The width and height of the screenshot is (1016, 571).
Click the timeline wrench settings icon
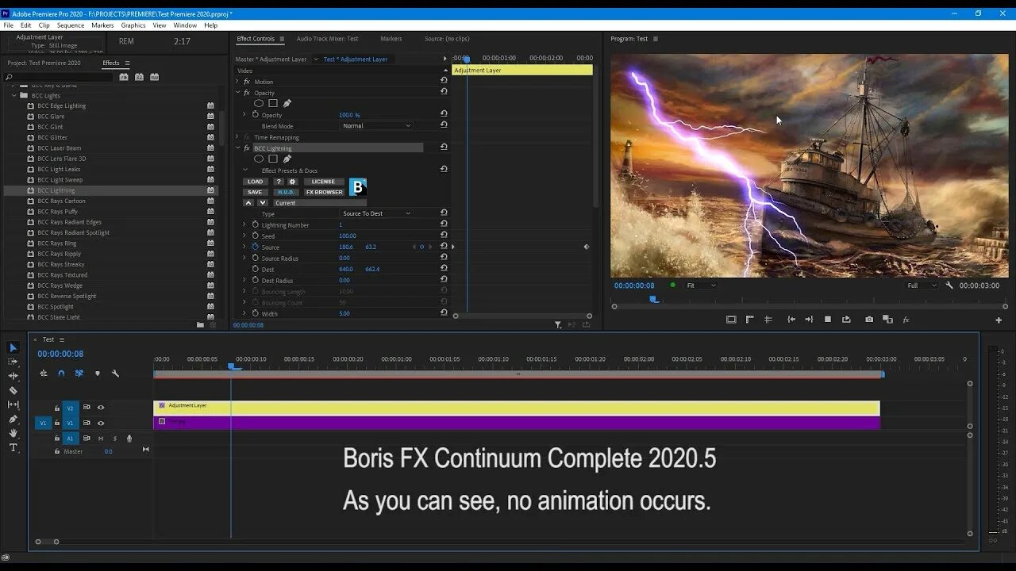[115, 374]
